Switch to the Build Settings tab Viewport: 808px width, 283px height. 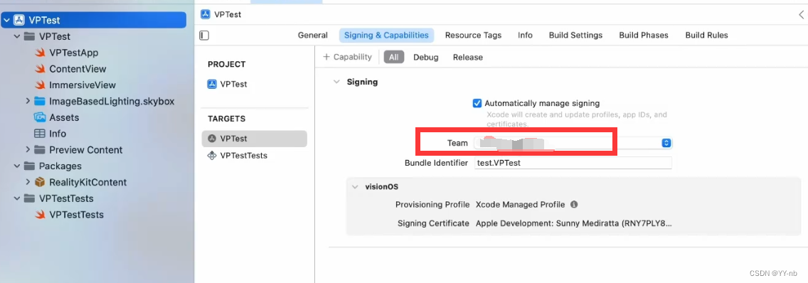[575, 36]
